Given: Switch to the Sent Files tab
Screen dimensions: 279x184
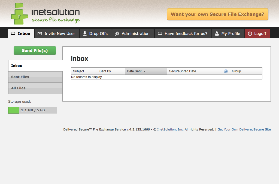Looking at the screenshot, I should pos(20,77).
